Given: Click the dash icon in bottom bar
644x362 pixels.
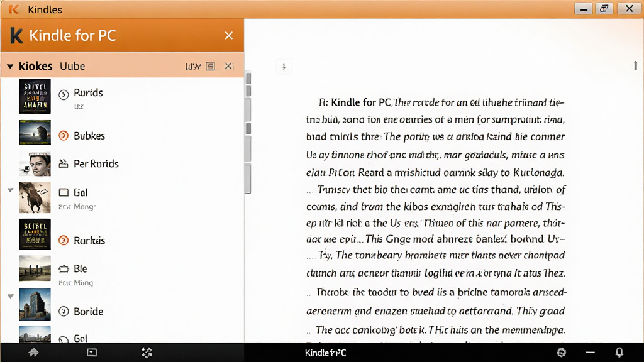Looking at the screenshot, I should click(x=590, y=352).
